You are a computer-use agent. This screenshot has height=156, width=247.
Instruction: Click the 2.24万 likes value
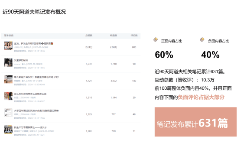tap(89, 47)
